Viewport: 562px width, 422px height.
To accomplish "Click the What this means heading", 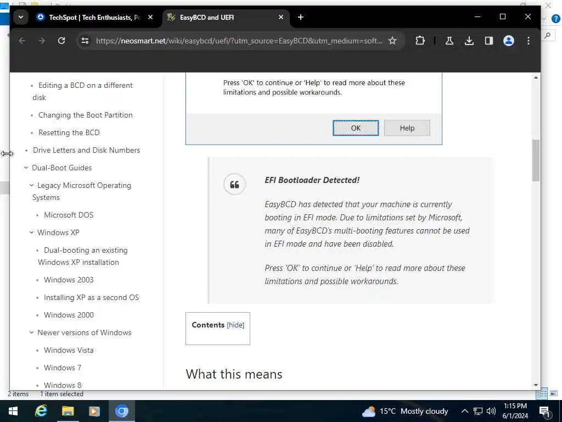I will [x=234, y=374].
